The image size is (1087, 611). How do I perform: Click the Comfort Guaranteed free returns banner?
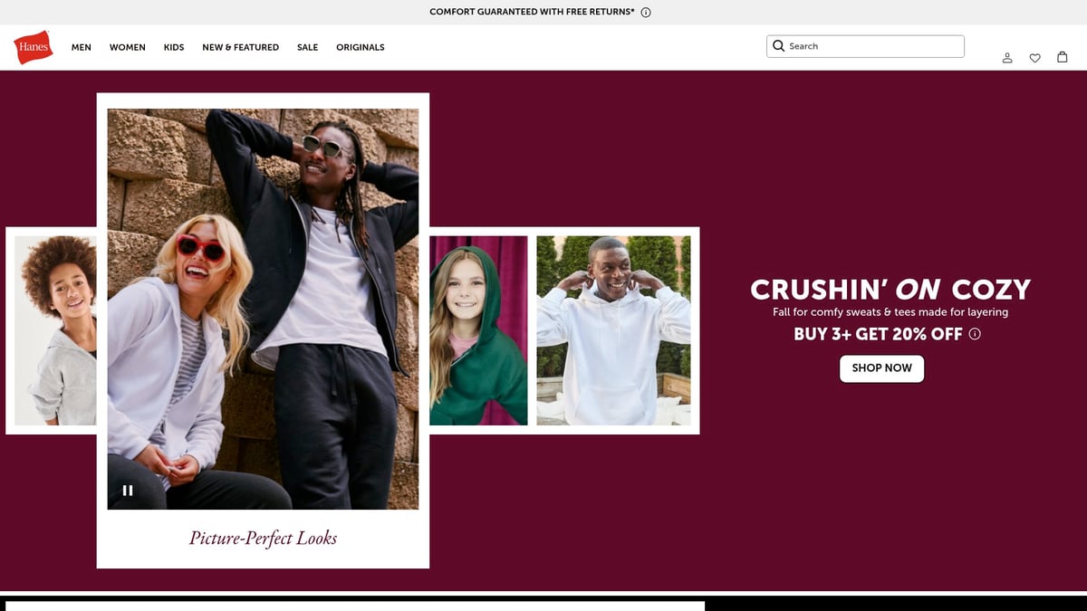tap(532, 12)
